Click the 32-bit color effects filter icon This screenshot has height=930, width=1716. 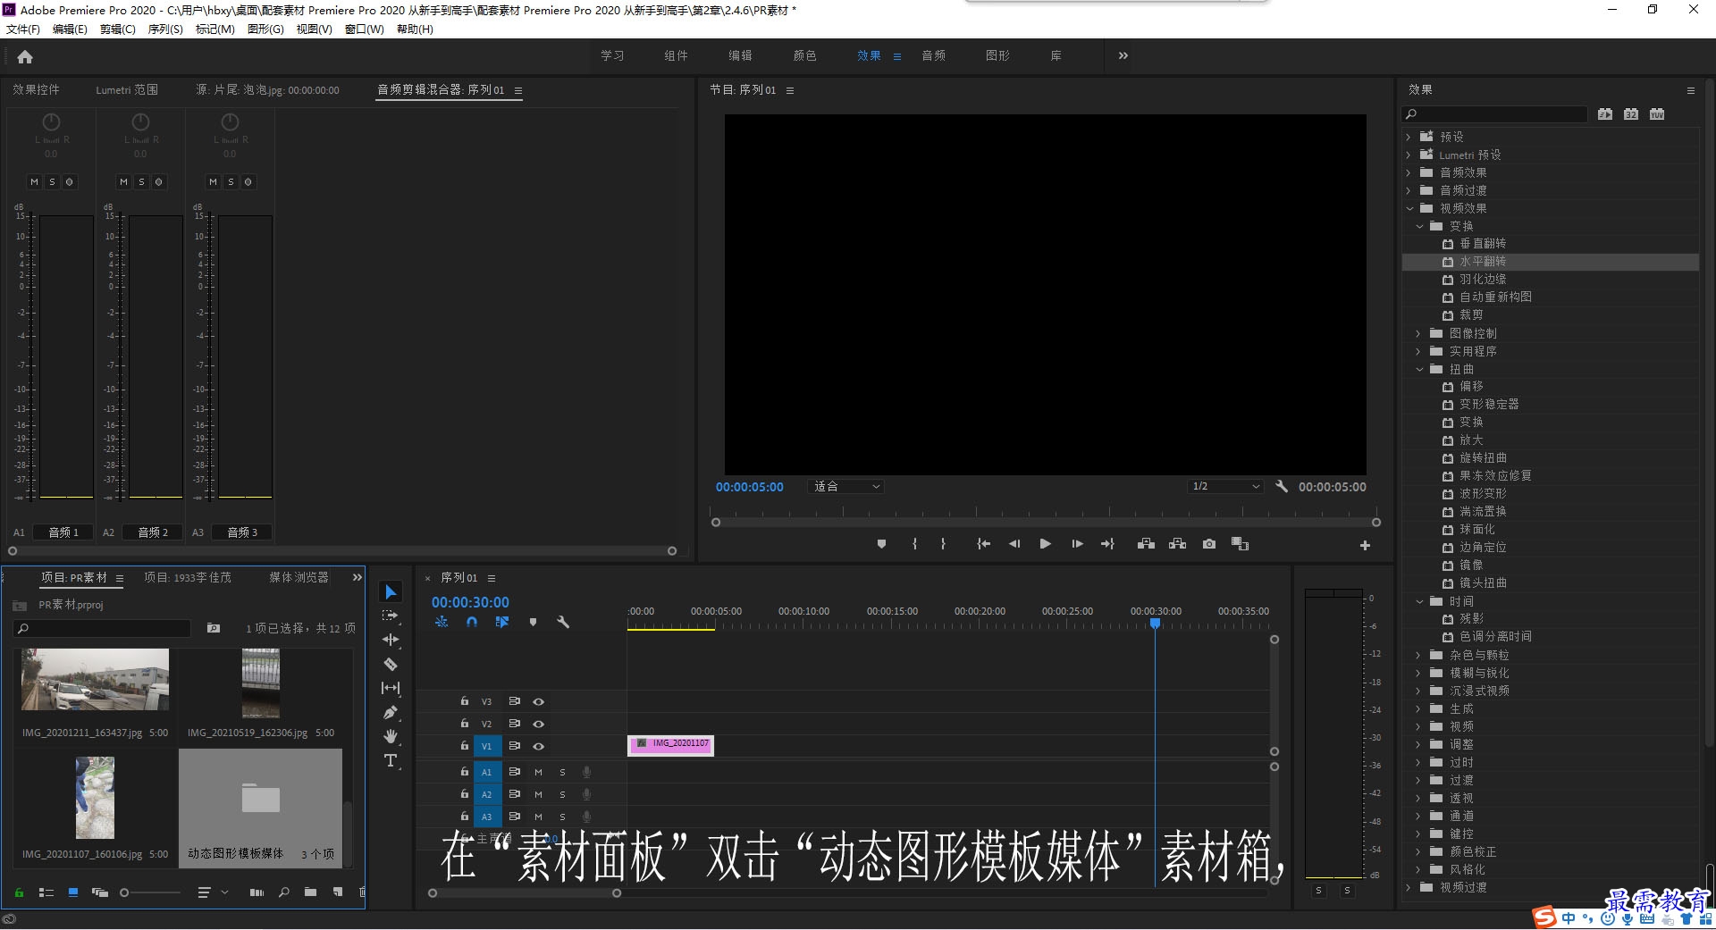tap(1631, 114)
